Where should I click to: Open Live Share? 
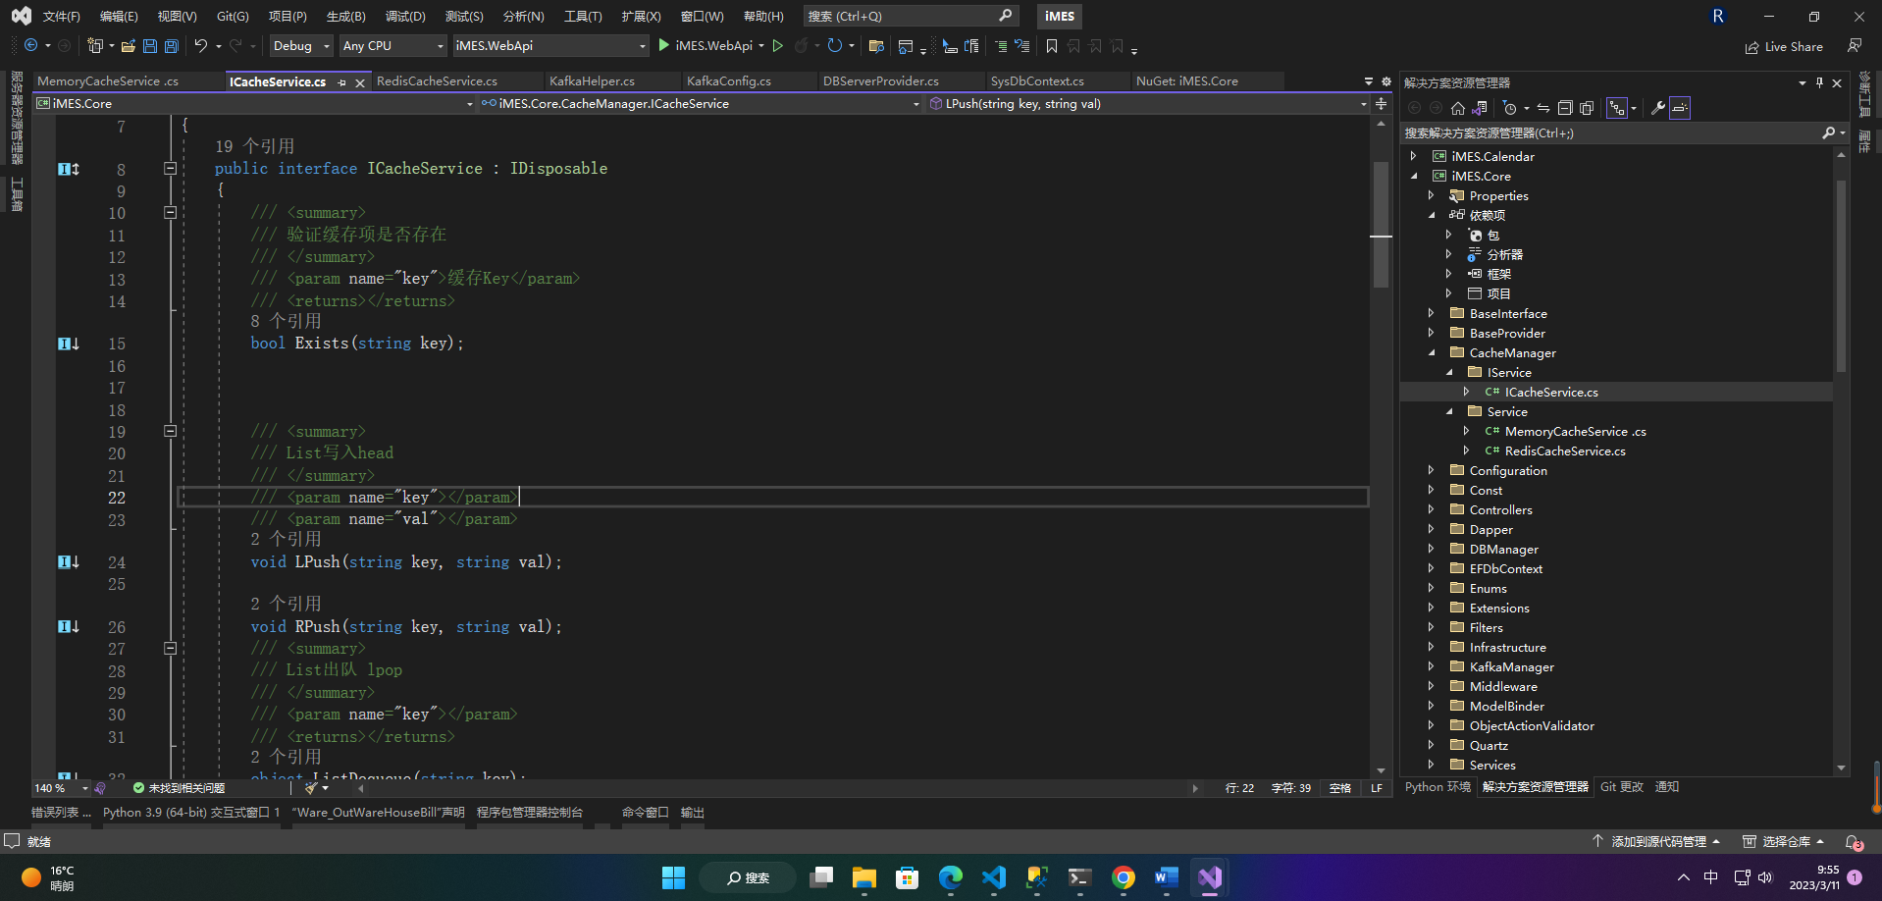tap(1784, 46)
